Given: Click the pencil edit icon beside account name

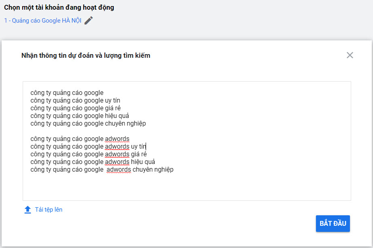Looking at the screenshot, I should pyautogui.click(x=89, y=21).
